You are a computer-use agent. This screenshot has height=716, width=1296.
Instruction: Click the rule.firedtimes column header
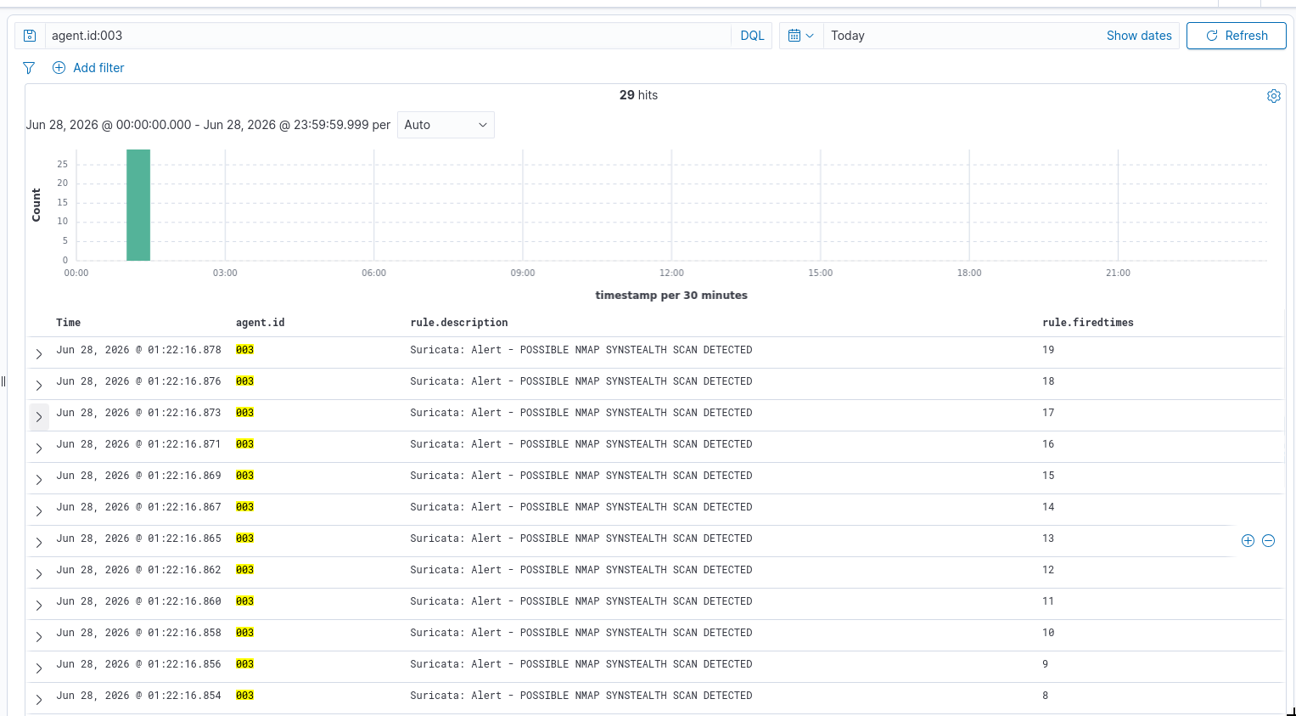[1088, 323]
